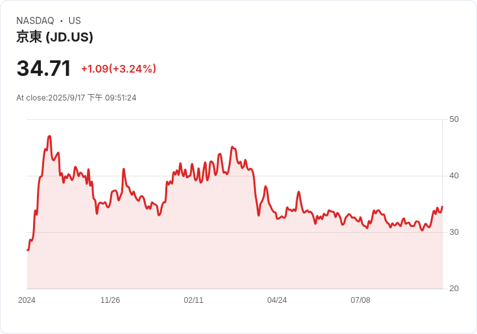The image size is (477, 334).
Task: Click the 02/11 x-axis date label
Action: click(x=194, y=300)
